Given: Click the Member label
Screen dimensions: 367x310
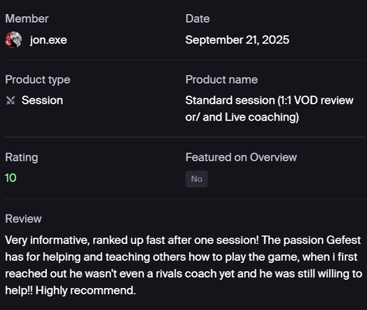Looking at the screenshot, I should 27,19.
